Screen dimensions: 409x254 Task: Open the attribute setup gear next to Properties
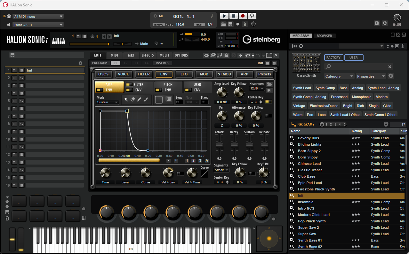pos(391,76)
